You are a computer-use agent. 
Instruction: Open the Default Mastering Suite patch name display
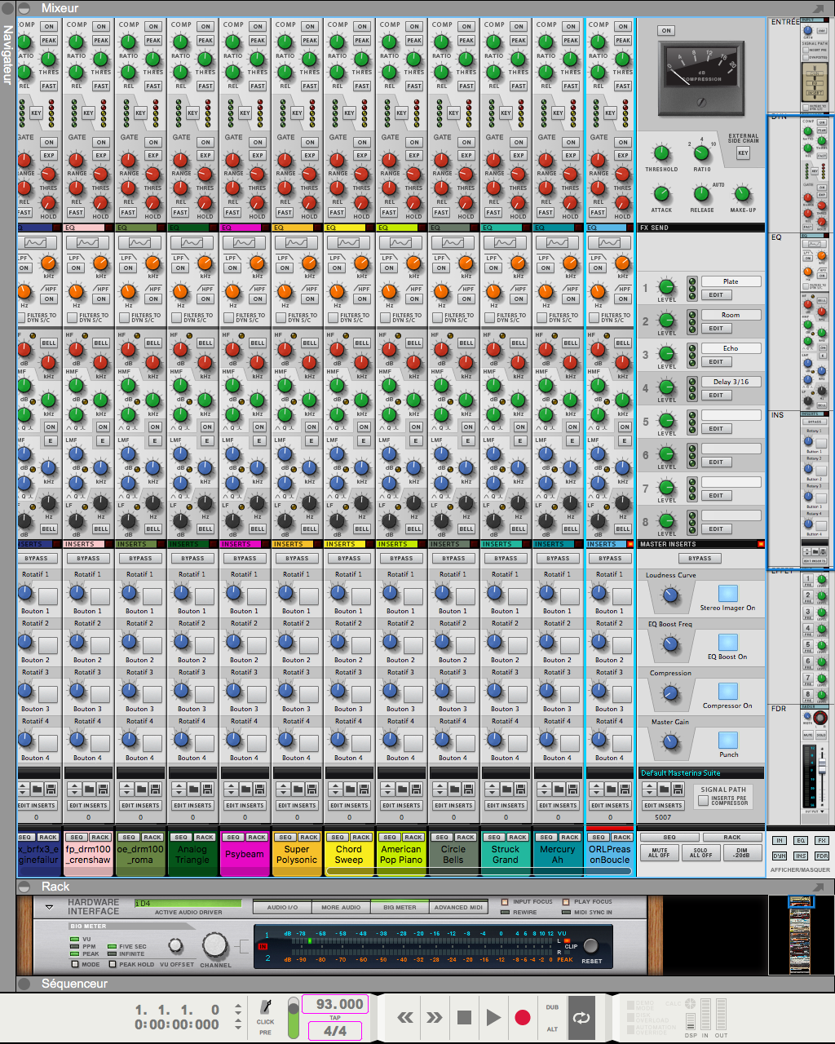point(700,772)
